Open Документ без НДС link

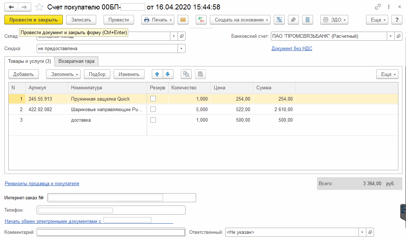pyautogui.click(x=292, y=48)
